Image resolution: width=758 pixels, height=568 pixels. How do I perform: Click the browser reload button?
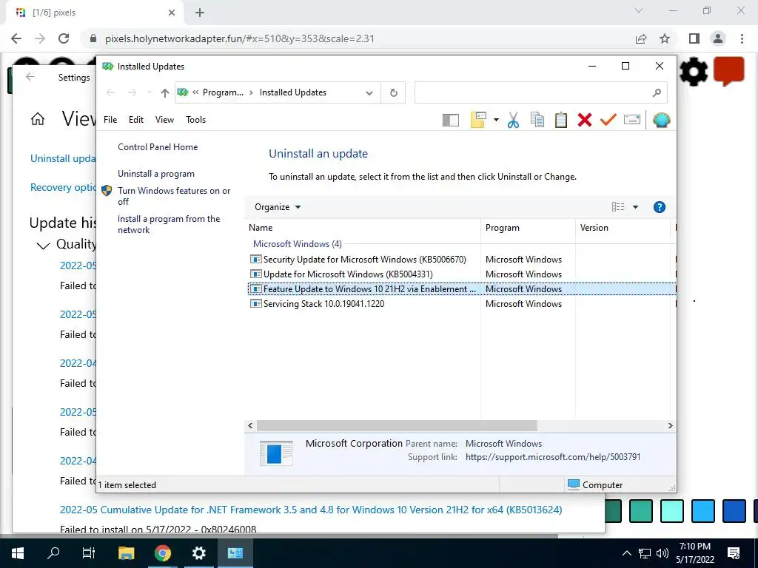(64, 38)
